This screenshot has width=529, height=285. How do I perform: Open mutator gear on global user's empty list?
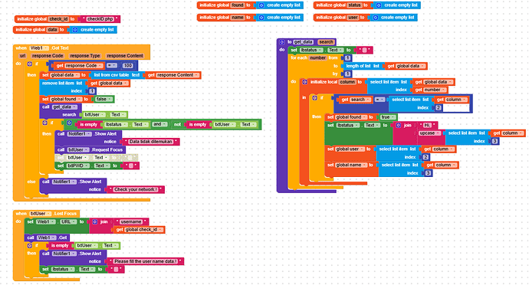point(376,18)
